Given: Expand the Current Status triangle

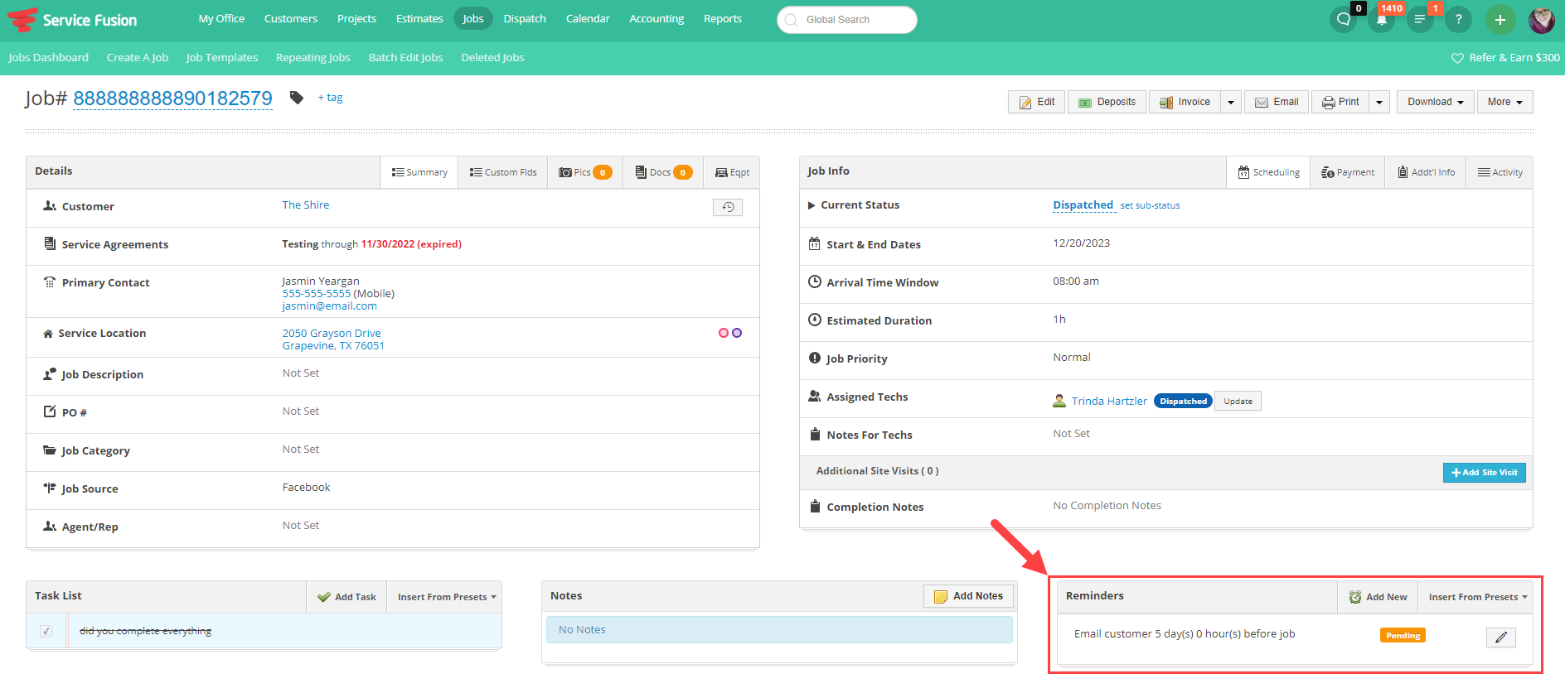Looking at the screenshot, I should coord(812,205).
